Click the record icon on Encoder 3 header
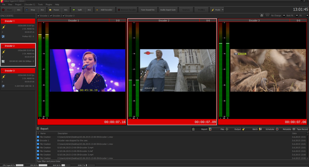 tap(3, 71)
